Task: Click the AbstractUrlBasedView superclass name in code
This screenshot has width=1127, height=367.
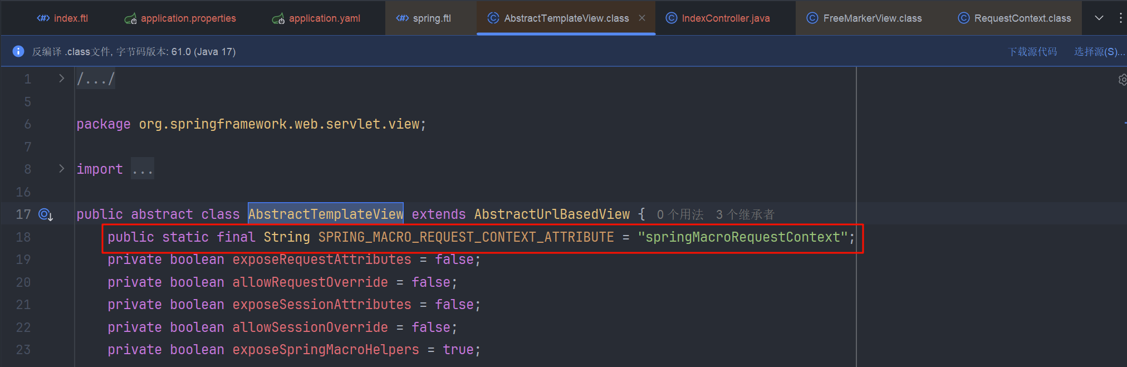Action: click(552, 214)
